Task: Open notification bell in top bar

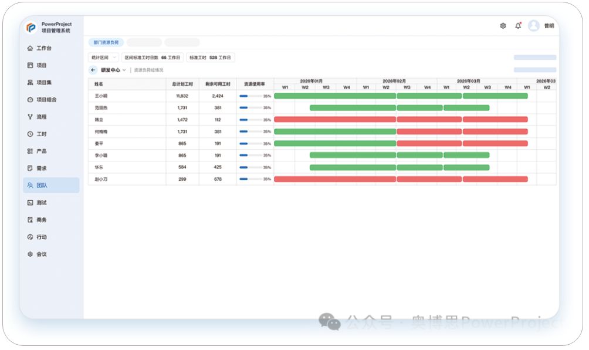Action: [518, 26]
